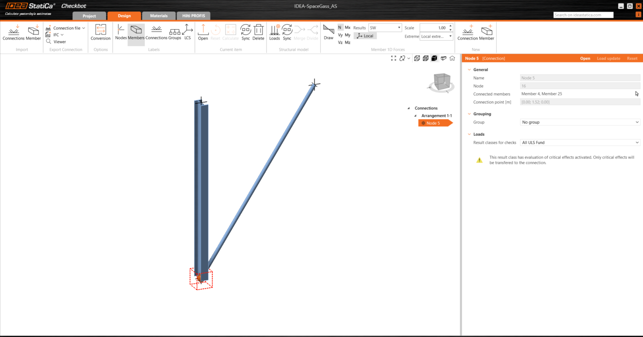Image resolution: width=643 pixels, height=337 pixels.
Task: Click the ideastatica.com search field
Action: click(583, 15)
